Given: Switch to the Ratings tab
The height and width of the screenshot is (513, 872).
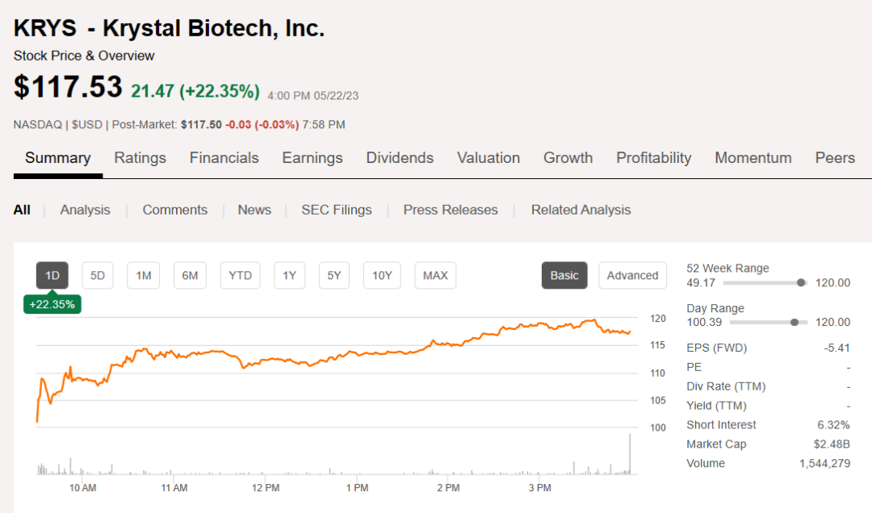Looking at the screenshot, I should click(140, 158).
